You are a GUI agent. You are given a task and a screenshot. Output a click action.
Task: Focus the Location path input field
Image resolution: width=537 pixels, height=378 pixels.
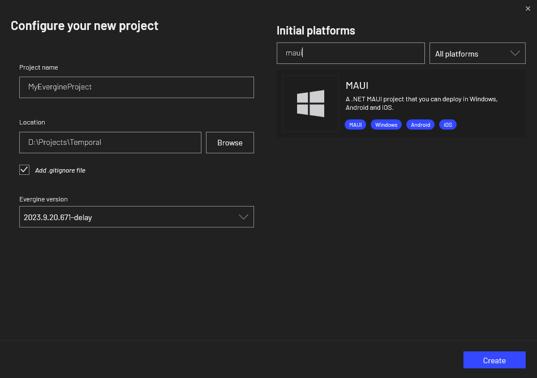pyautogui.click(x=110, y=143)
